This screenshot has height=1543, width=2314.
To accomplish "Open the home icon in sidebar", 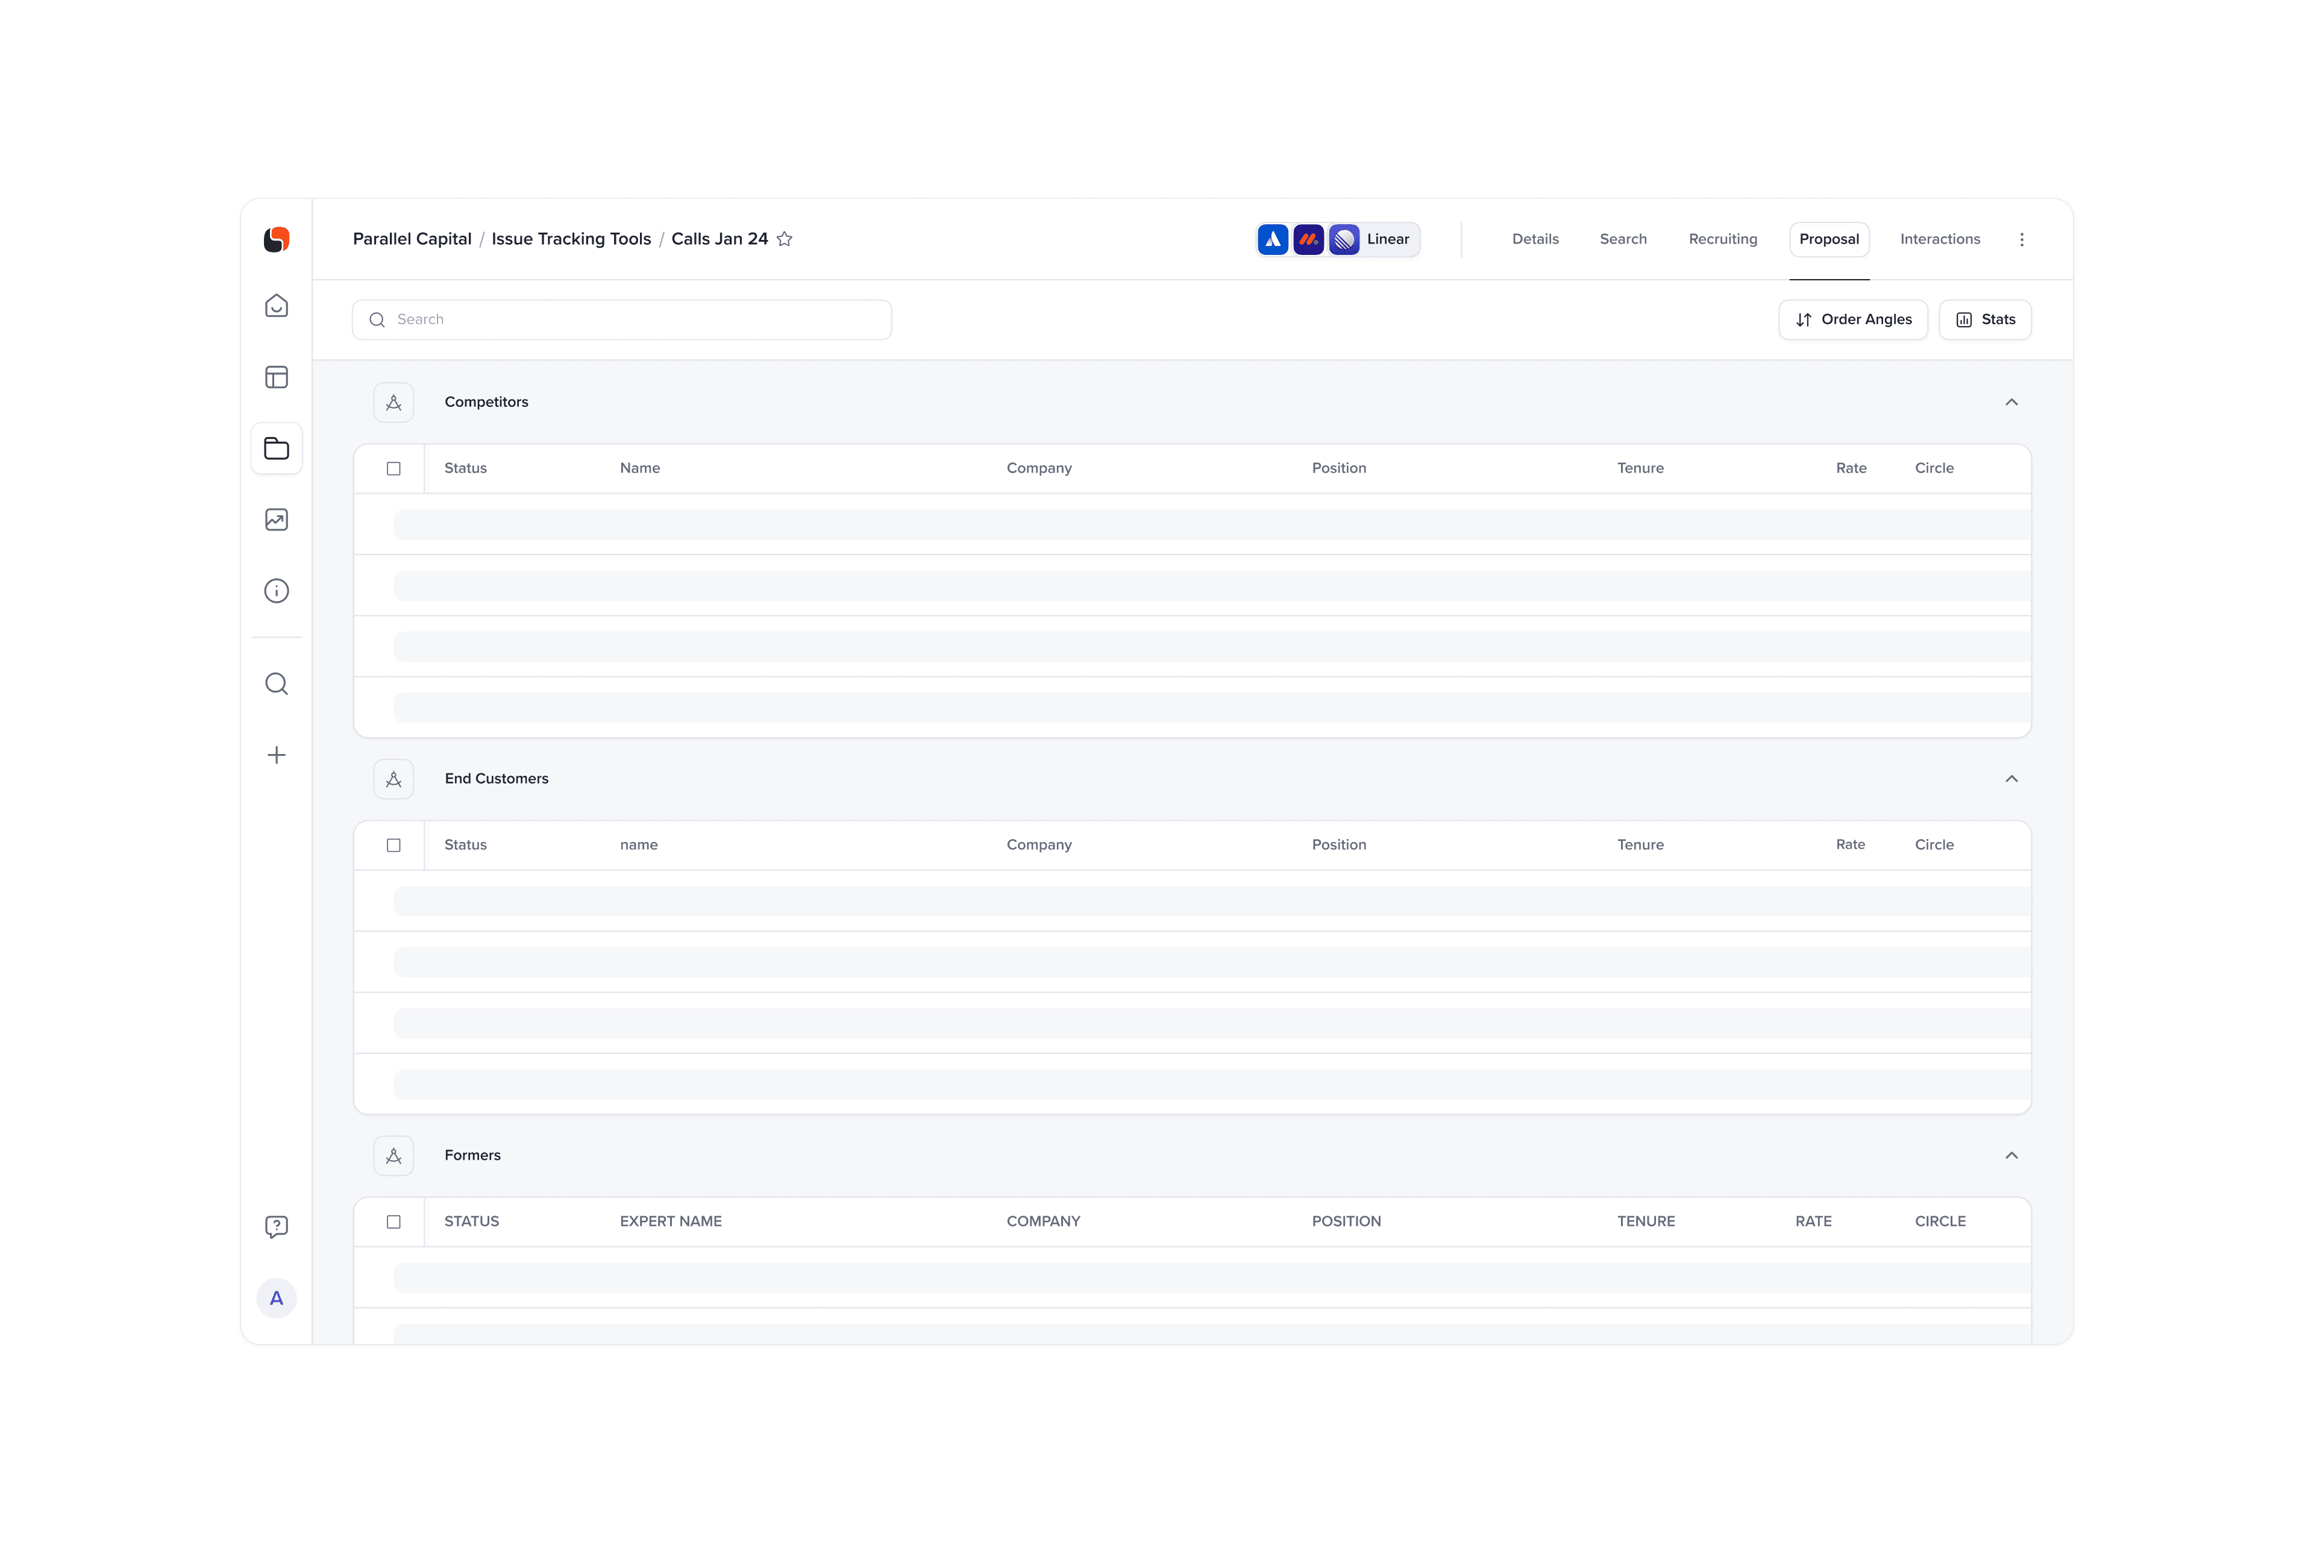I will pyautogui.click(x=277, y=306).
